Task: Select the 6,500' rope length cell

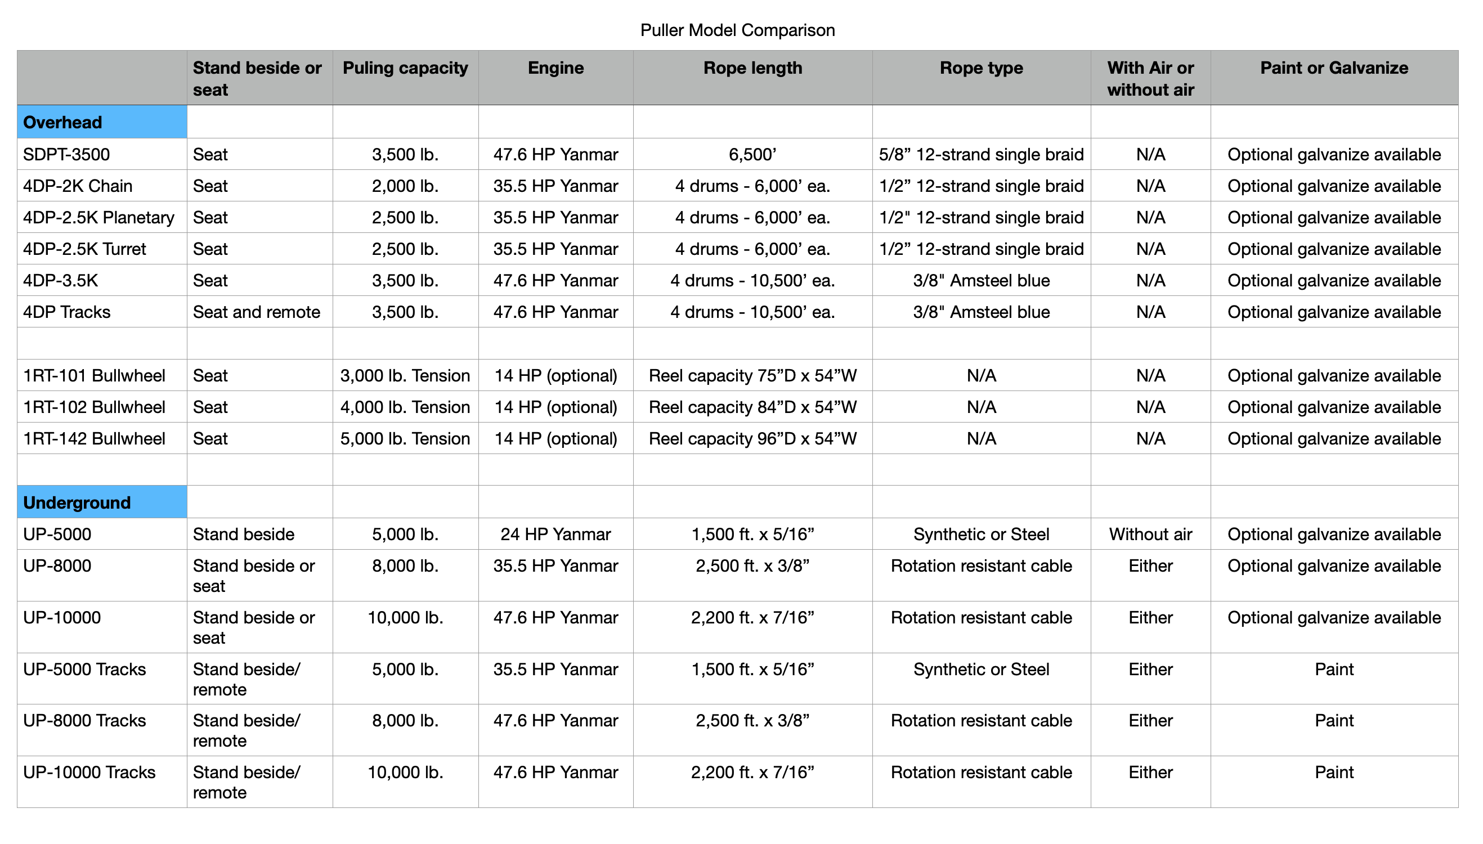Action: coord(752,154)
